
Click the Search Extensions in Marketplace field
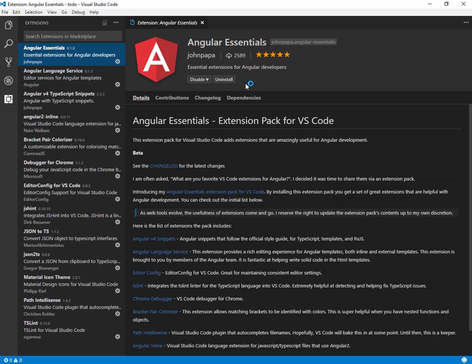point(73,37)
